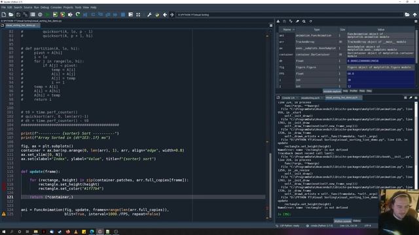Open the PYTHONPATH manager
419x235 pixels.
pyautogui.click(x=157, y=14)
